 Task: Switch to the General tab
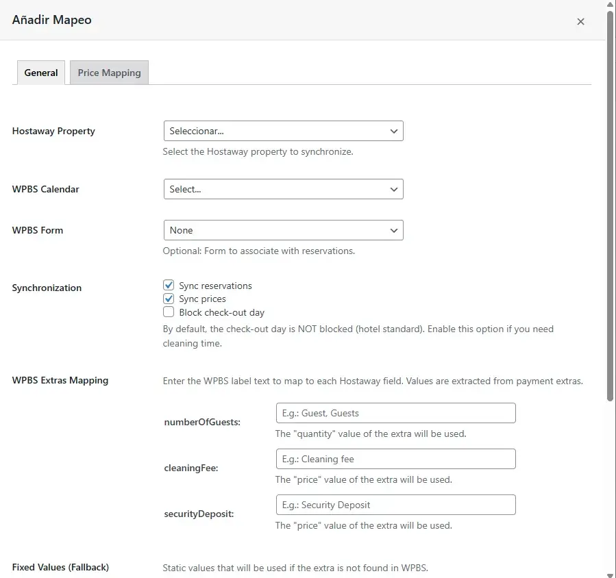[x=41, y=73]
